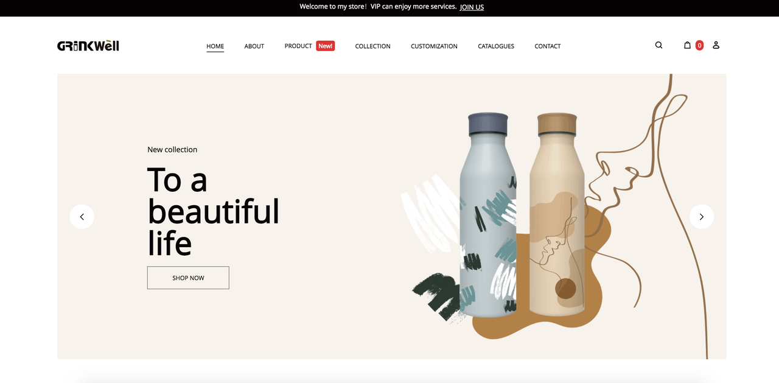Viewport: 779px width, 383px height.
Task: Go to previous slide with left arrow
Action: pos(82,217)
